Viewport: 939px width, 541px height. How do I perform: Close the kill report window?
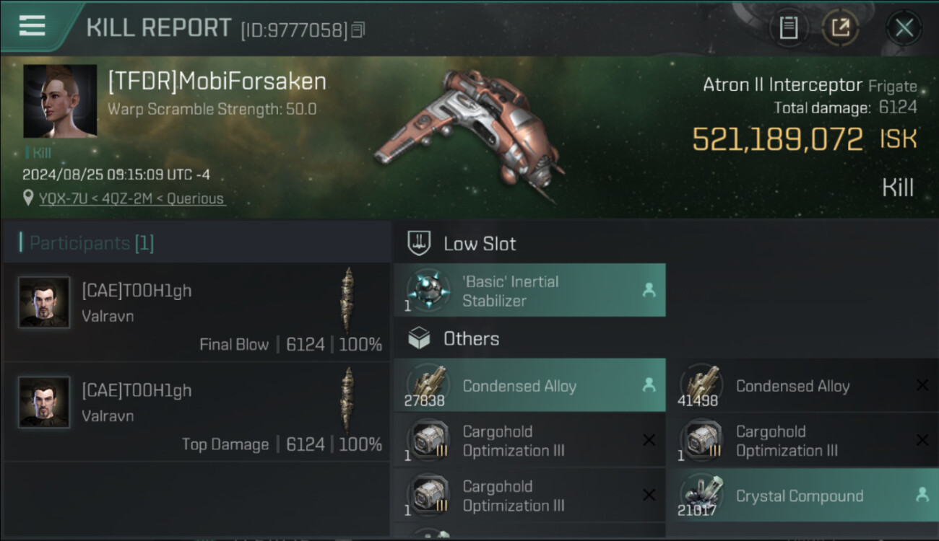(904, 28)
